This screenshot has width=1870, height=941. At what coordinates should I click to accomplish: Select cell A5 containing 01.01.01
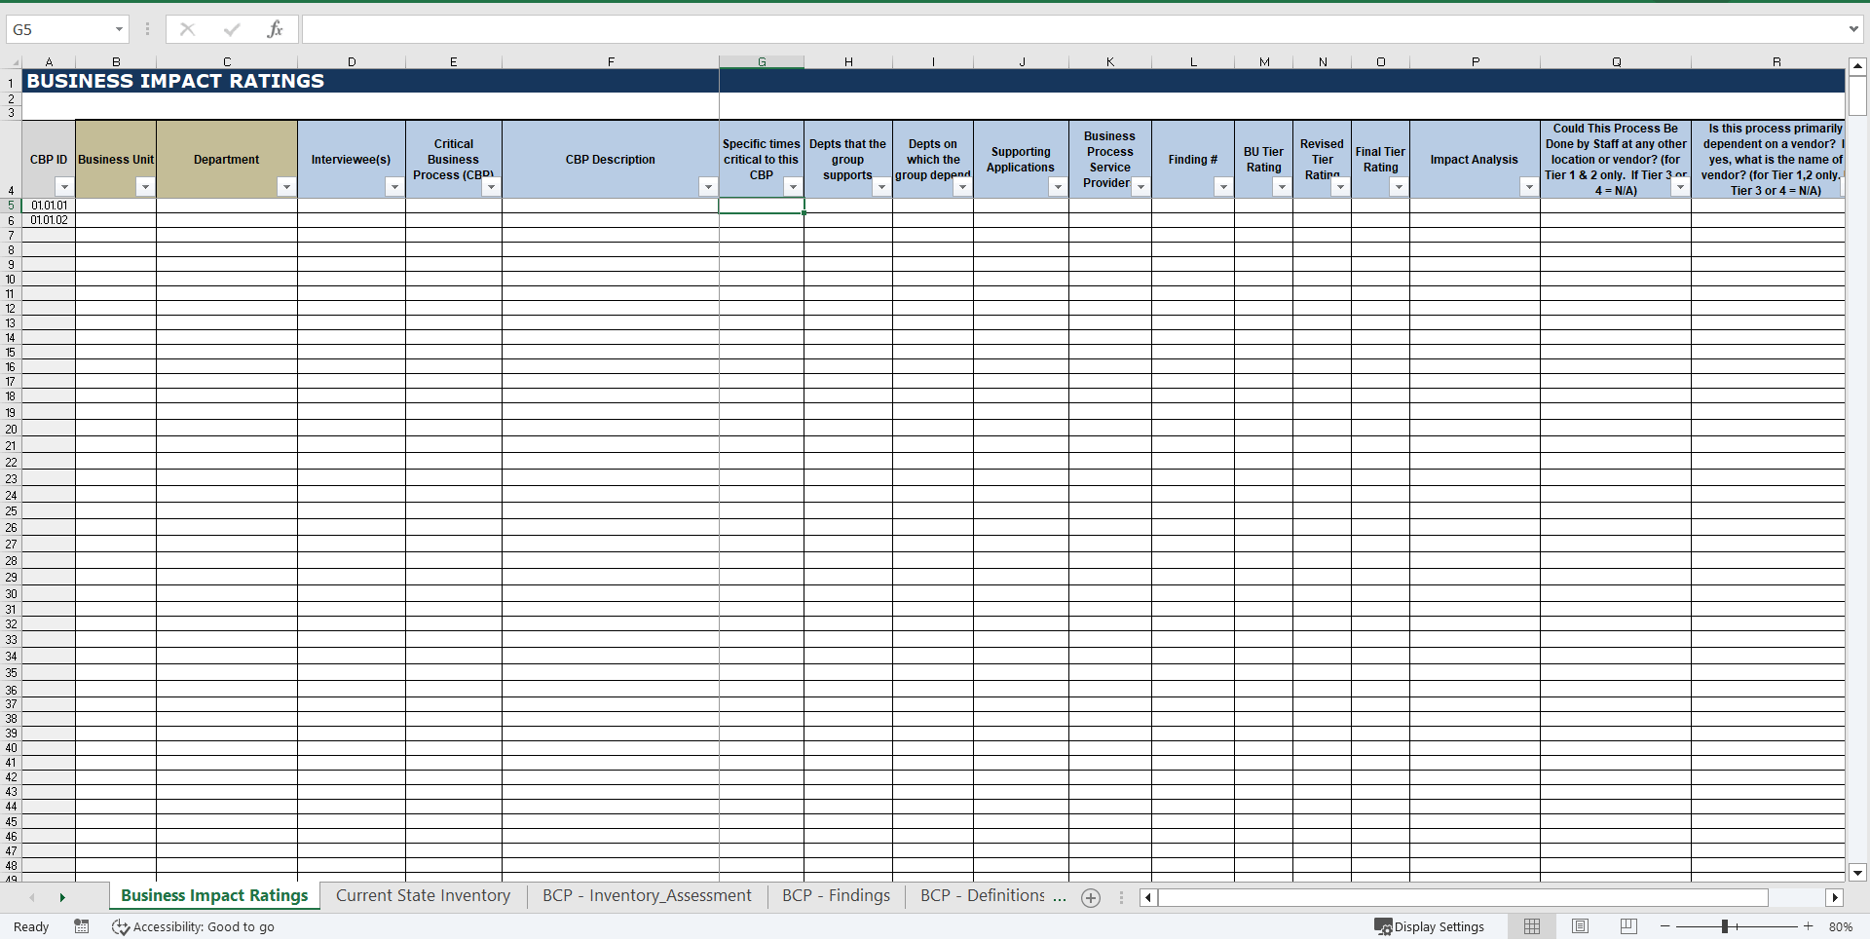(x=49, y=206)
